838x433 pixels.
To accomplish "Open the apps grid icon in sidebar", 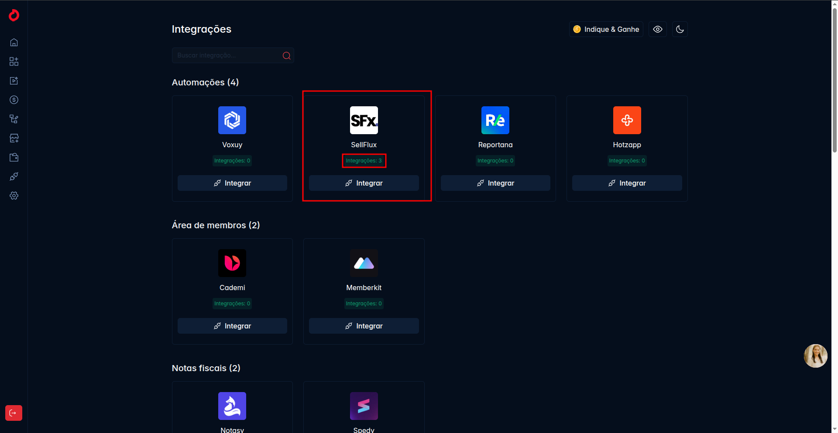I will pyautogui.click(x=14, y=61).
